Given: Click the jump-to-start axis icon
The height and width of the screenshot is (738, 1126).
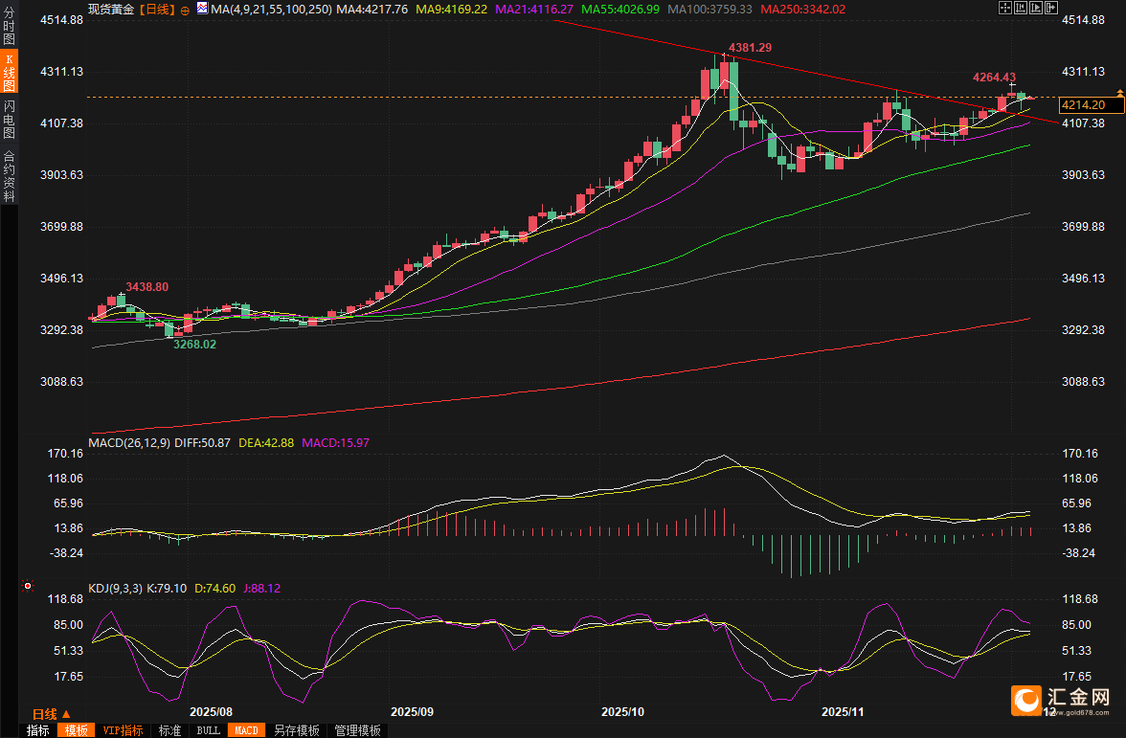Looking at the screenshot, I should point(1021,8).
